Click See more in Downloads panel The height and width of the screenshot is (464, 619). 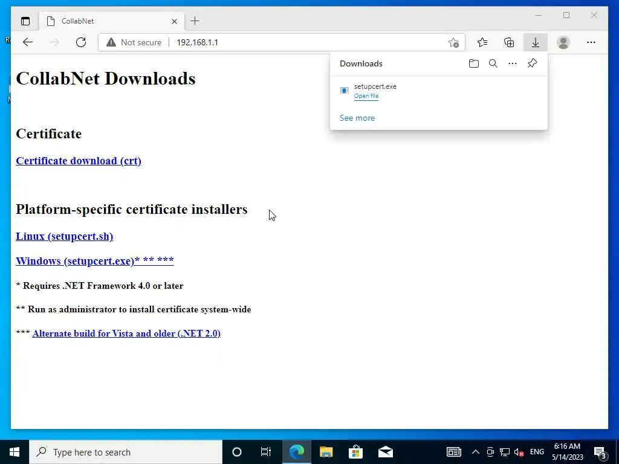coord(357,118)
